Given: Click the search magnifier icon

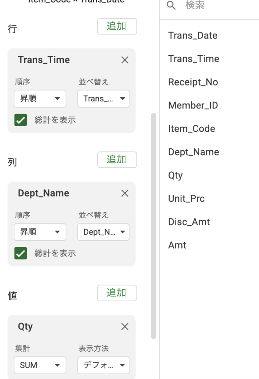Looking at the screenshot, I should pos(171,6).
